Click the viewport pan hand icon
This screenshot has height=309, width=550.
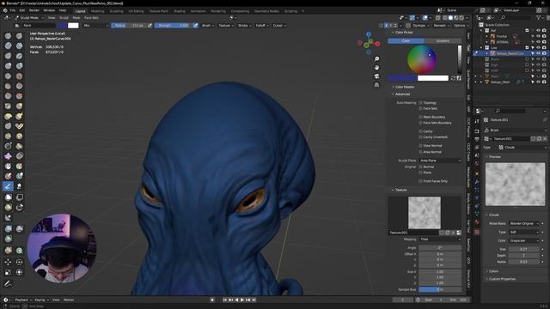pos(376,67)
